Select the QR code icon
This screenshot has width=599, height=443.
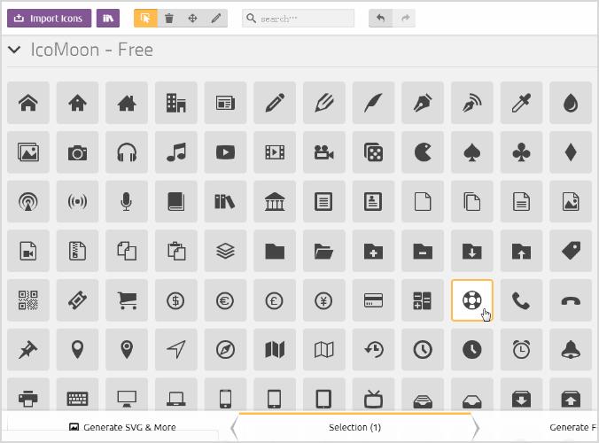pyautogui.click(x=28, y=300)
